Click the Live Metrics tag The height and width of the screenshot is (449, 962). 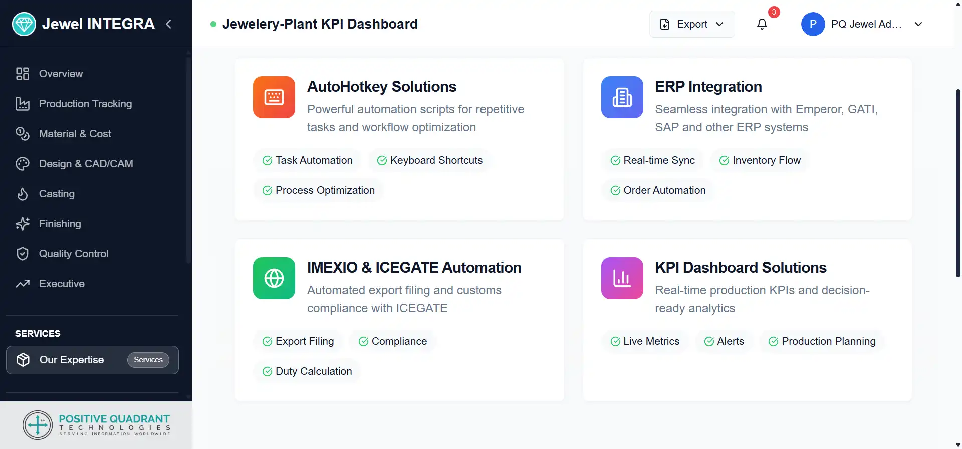click(x=645, y=341)
